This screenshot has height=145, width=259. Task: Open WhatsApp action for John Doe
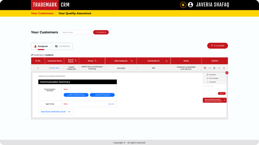(x=219, y=68)
